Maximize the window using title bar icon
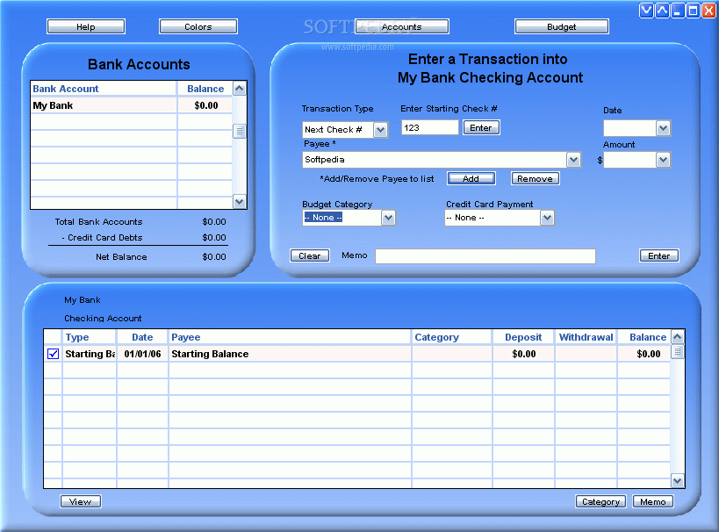The width and height of the screenshot is (719, 532). point(693,11)
